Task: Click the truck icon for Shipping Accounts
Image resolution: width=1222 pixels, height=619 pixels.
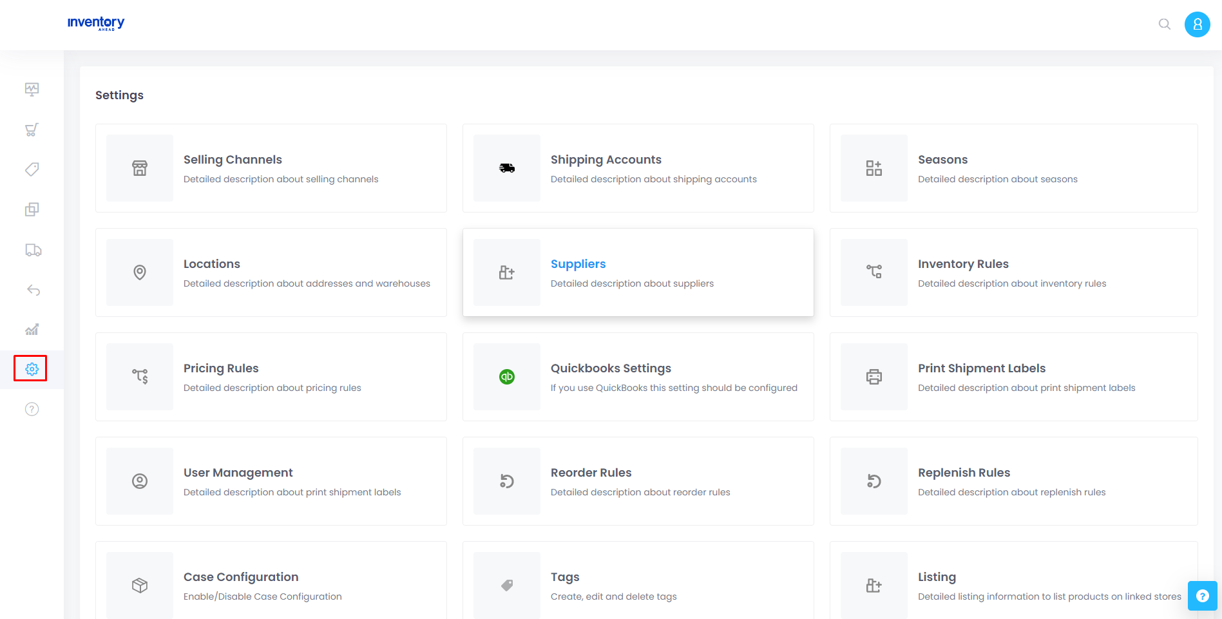Action: tap(507, 168)
